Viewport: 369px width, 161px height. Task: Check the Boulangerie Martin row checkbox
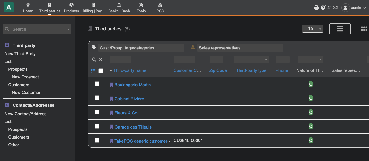pyautogui.click(x=97, y=84)
